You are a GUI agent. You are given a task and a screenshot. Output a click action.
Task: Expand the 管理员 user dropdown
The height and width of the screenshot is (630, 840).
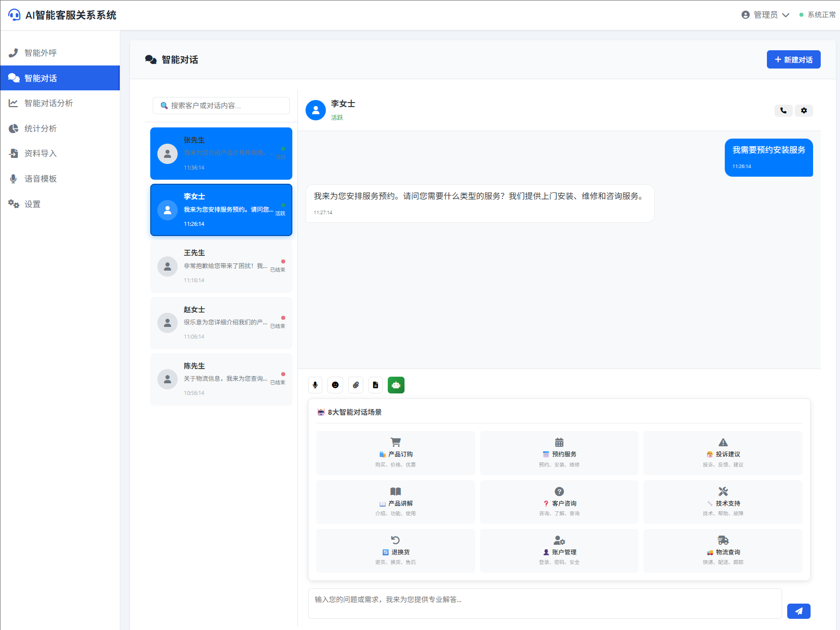(x=765, y=15)
